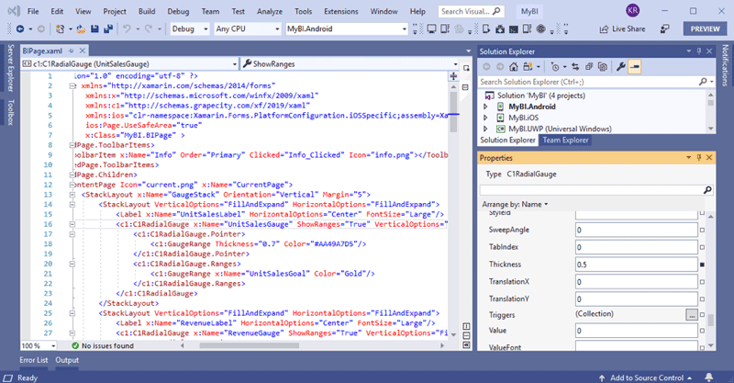
Task: Click Sync with Active Document icon
Action: coord(575,66)
